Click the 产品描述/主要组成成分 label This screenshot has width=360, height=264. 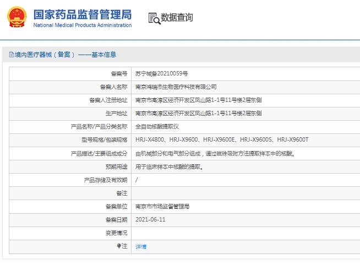click(99, 154)
